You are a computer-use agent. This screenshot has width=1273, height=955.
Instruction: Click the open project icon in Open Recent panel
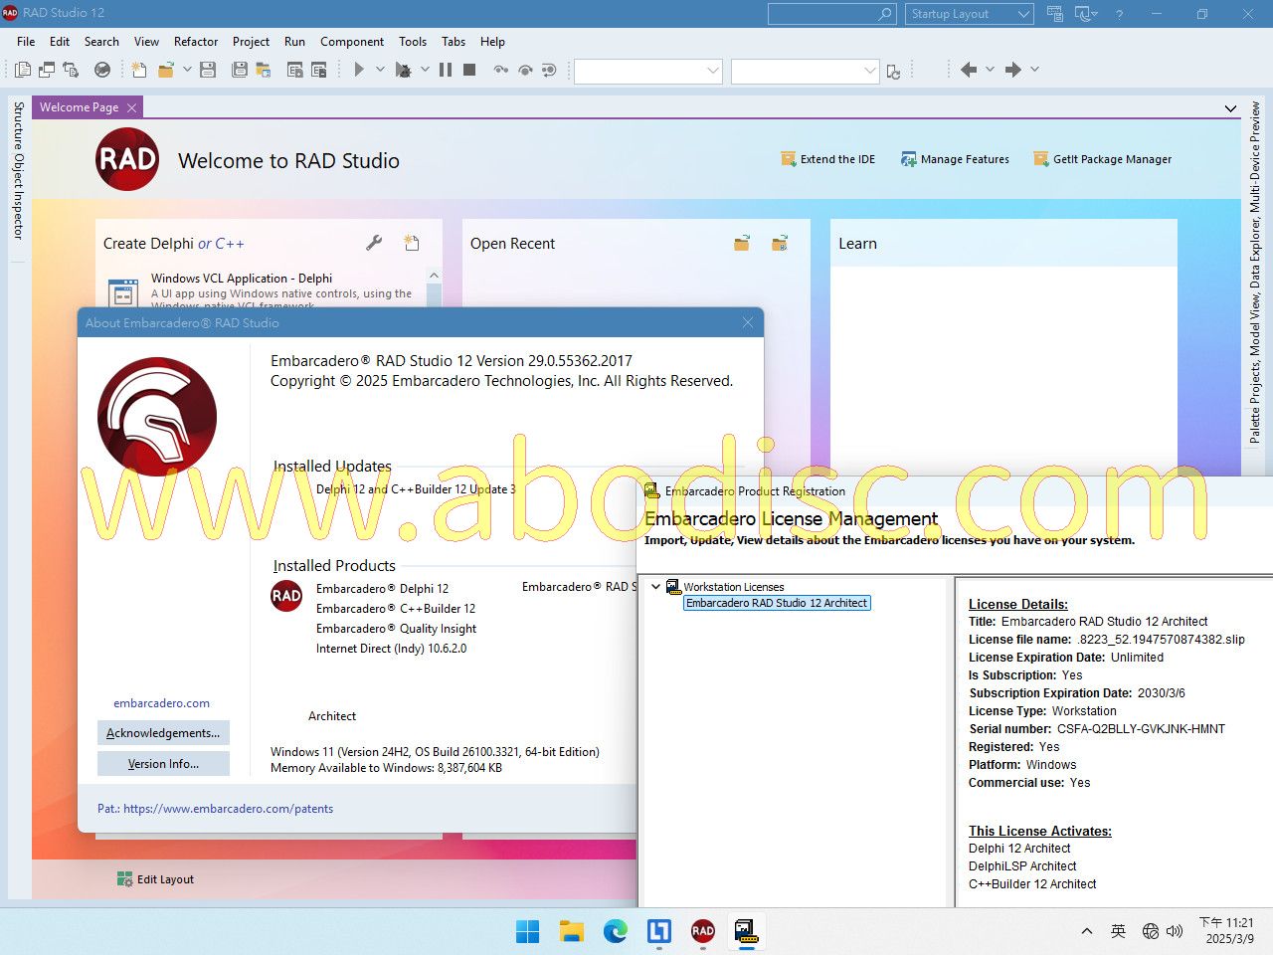[780, 244]
